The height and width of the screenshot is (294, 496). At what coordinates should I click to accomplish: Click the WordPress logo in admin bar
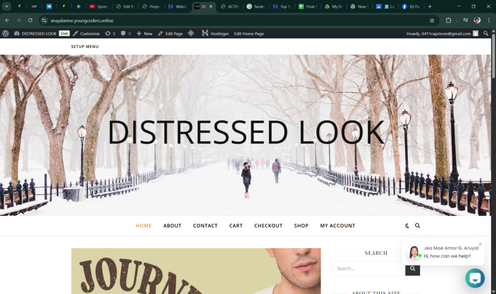[6, 33]
